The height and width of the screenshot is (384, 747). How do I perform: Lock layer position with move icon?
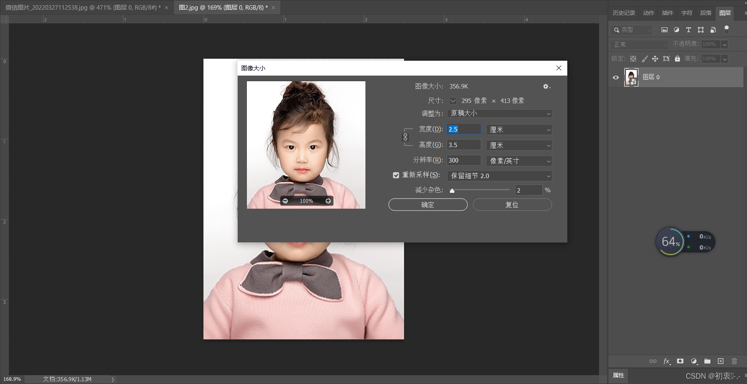pyautogui.click(x=655, y=59)
